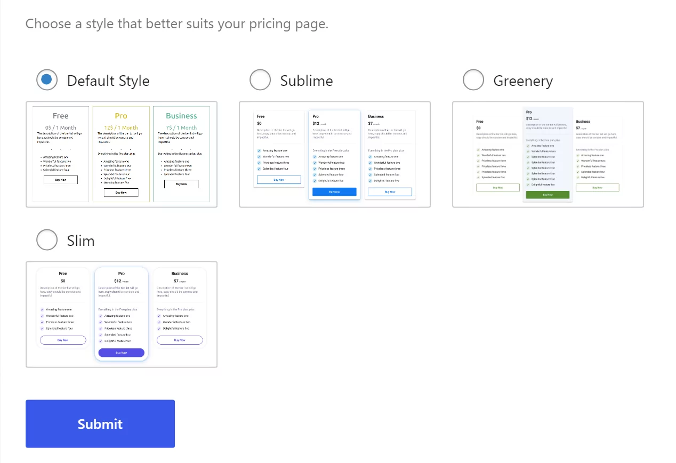Click the Greenery style preview image
This screenshot has width=676, height=463.
(x=548, y=154)
